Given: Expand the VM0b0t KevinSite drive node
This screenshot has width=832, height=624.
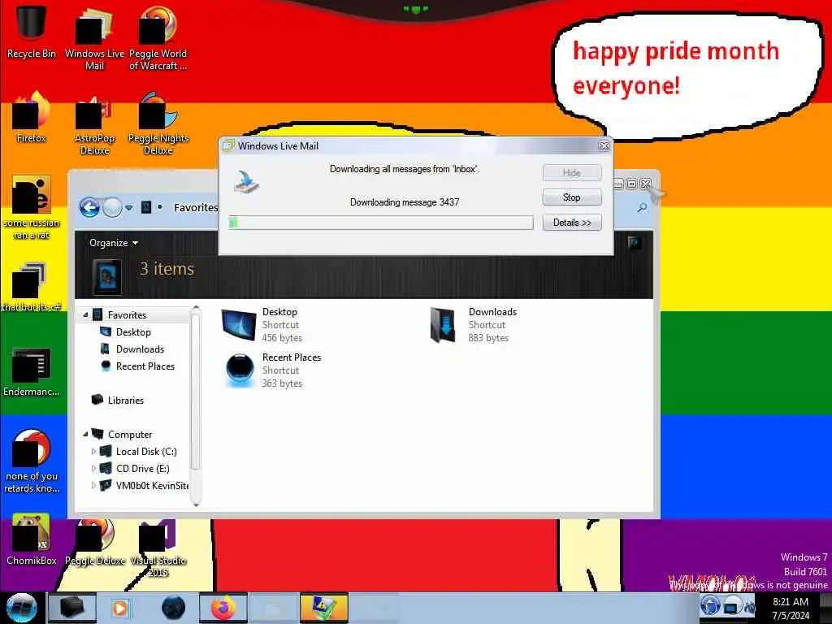Looking at the screenshot, I should click(94, 486).
